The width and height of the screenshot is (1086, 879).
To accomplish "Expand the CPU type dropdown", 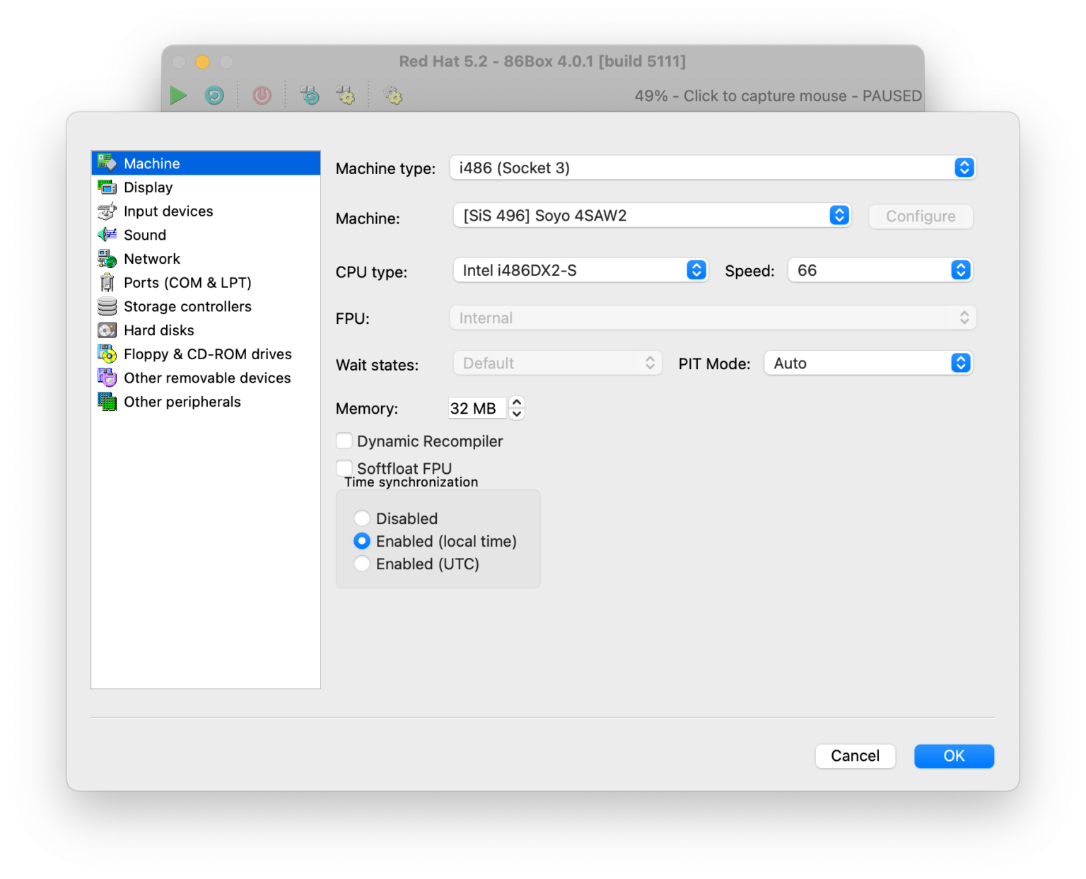I will point(580,270).
